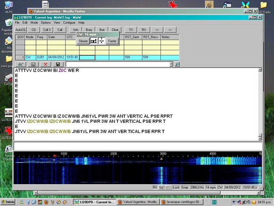Toggle the Lock indicator in status bar

(x=176, y=187)
